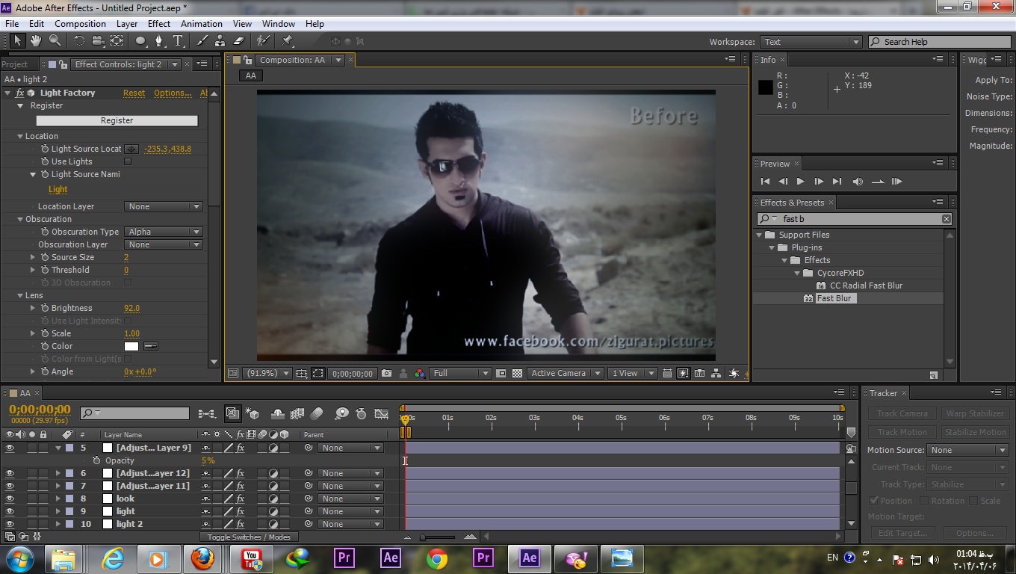Open the Graph Editor in timeline
This screenshot has height=574, width=1016.
pyautogui.click(x=381, y=413)
